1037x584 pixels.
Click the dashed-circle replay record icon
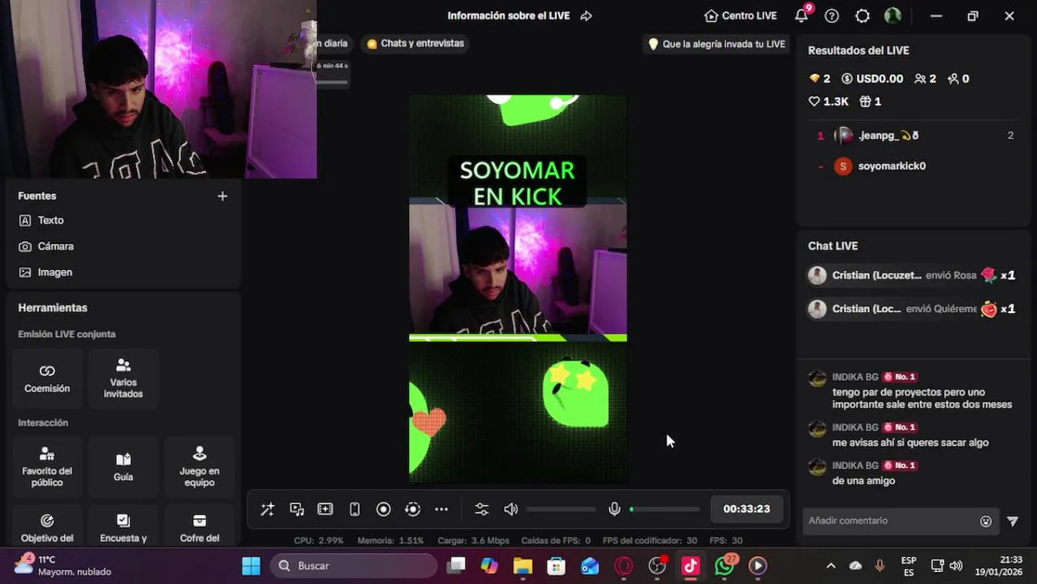413,509
